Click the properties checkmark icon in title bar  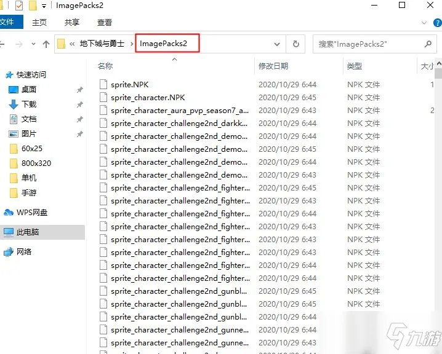tap(19, 6)
